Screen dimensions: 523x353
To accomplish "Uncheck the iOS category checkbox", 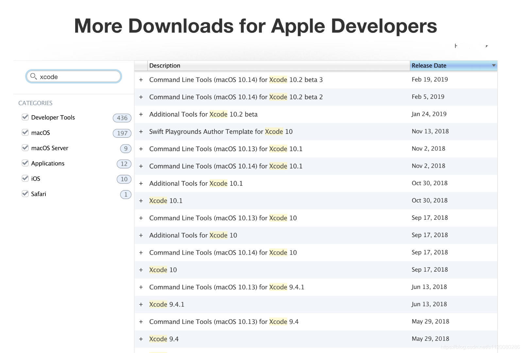I will tap(25, 178).
